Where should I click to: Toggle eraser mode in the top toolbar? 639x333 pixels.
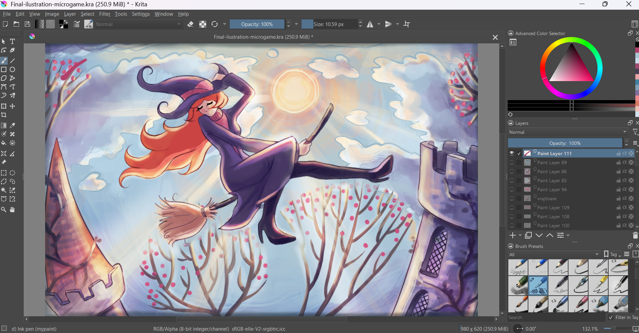[x=190, y=24]
